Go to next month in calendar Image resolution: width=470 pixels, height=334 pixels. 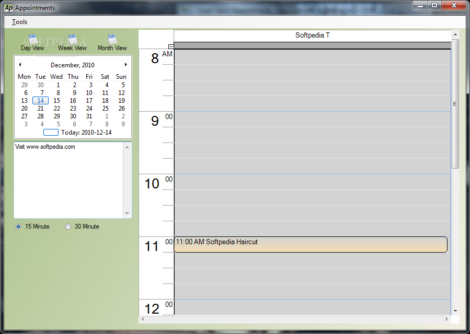point(126,65)
